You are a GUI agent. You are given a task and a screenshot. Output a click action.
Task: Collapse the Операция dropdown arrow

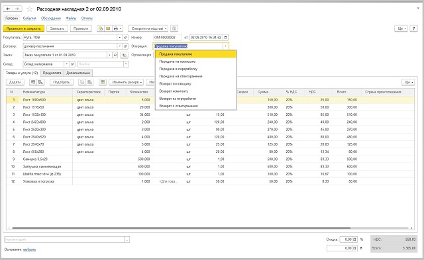[x=226, y=46]
